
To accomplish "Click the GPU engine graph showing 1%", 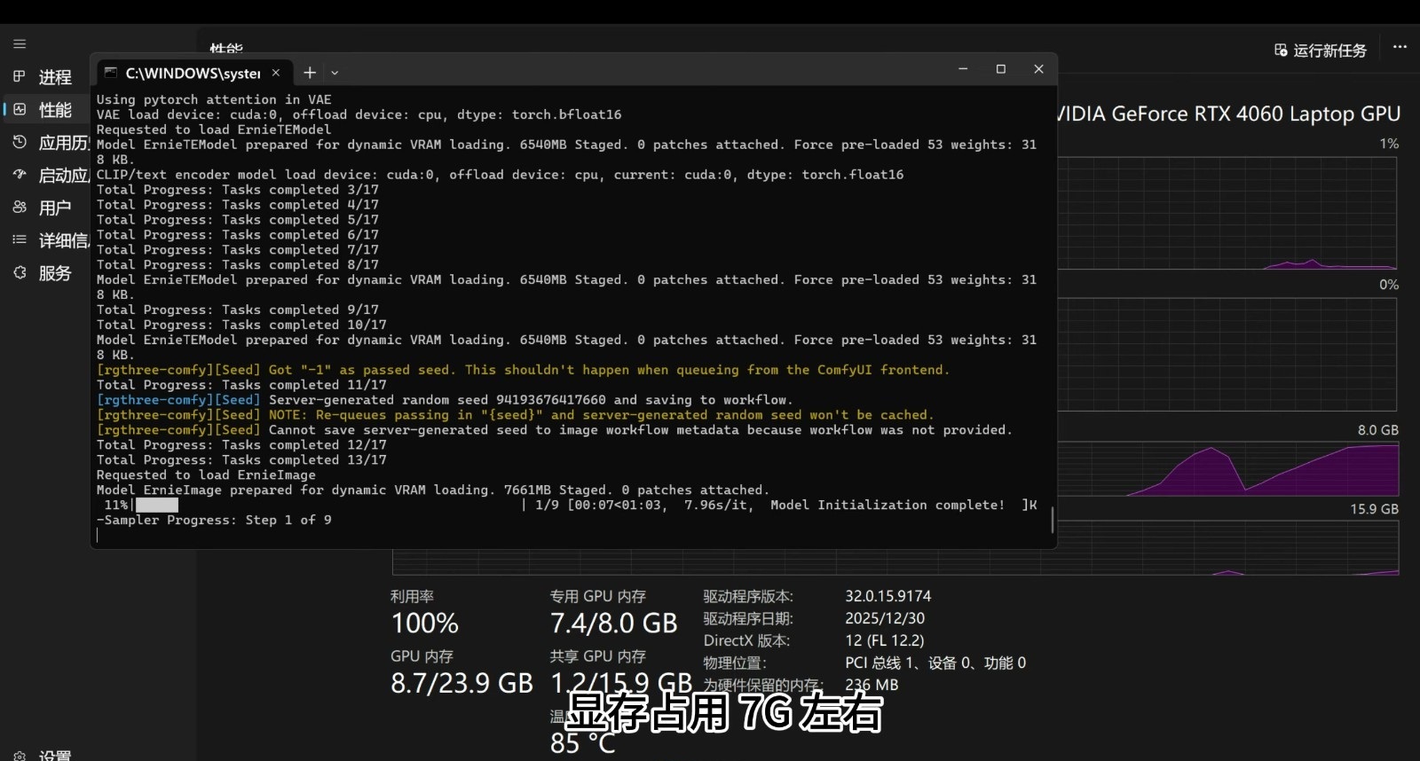I will tap(1227, 213).
